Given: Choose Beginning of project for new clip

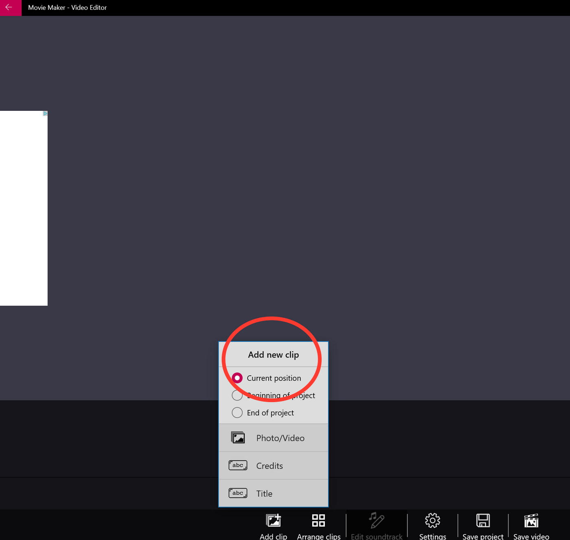Looking at the screenshot, I should coord(237,395).
